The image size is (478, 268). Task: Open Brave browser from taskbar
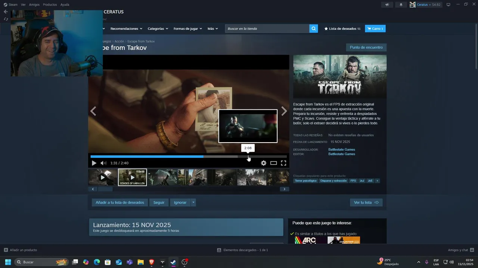151,262
